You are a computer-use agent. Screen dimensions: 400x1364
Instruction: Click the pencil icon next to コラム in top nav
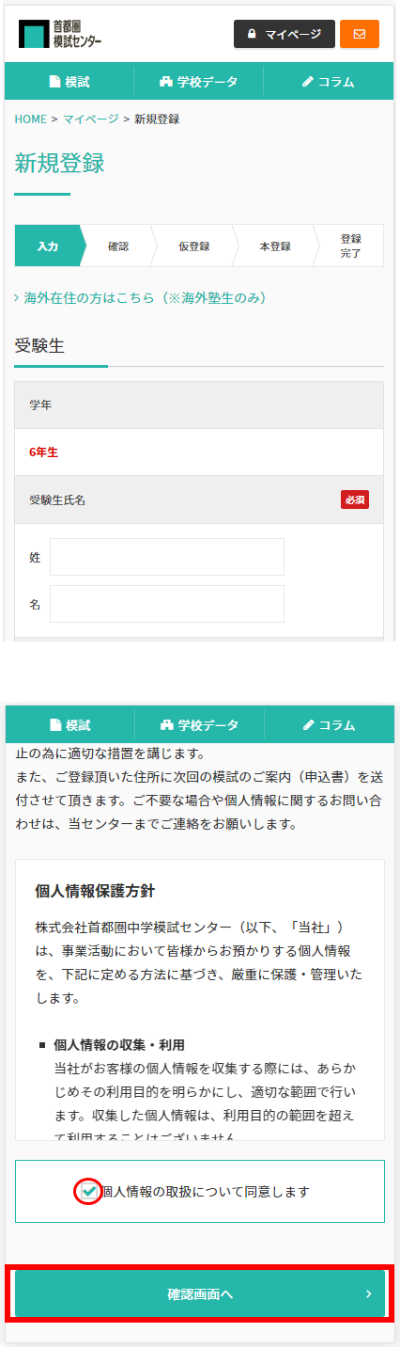click(307, 82)
